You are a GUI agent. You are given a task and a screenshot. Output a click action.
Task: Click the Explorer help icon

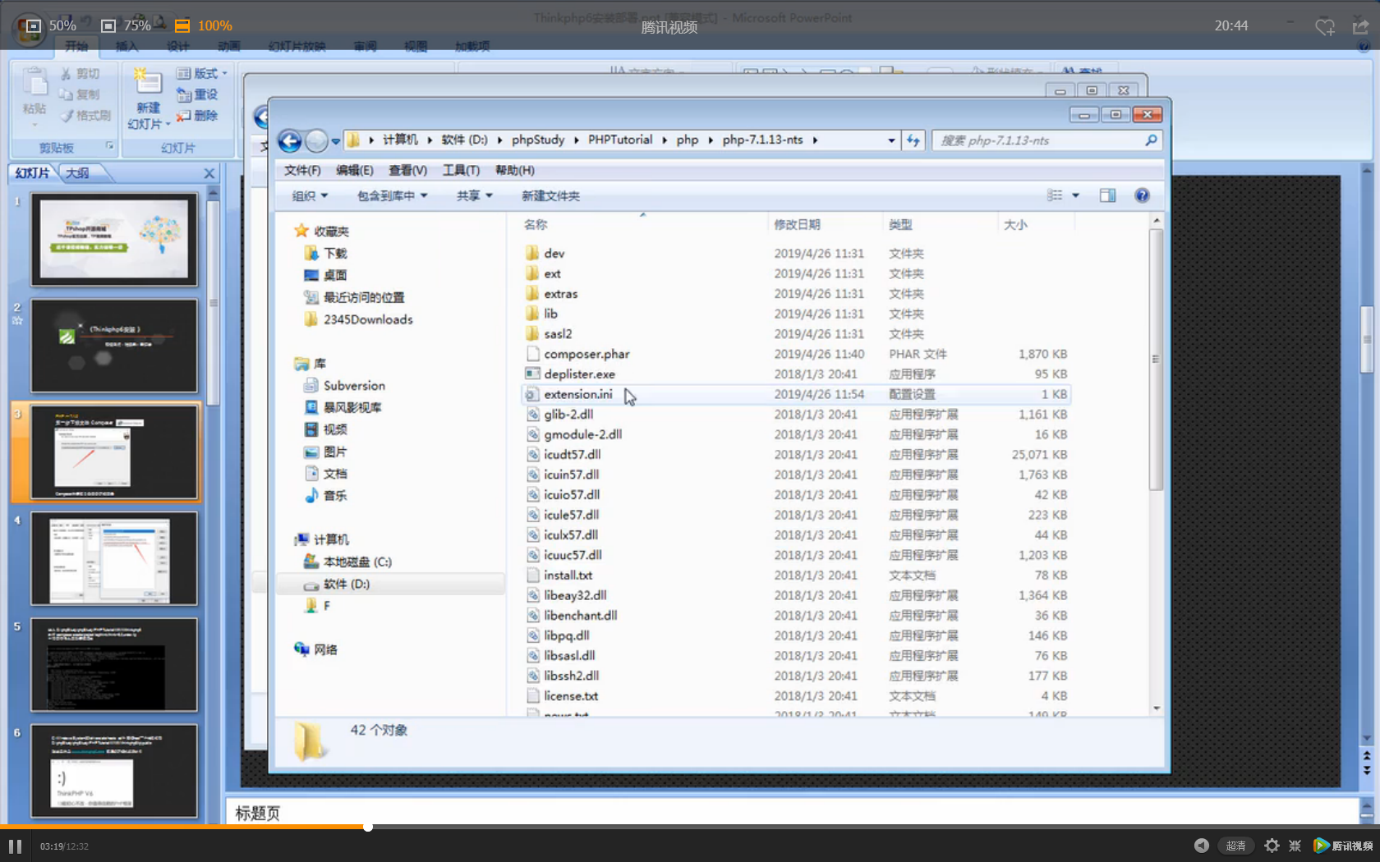pyautogui.click(x=1142, y=195)
